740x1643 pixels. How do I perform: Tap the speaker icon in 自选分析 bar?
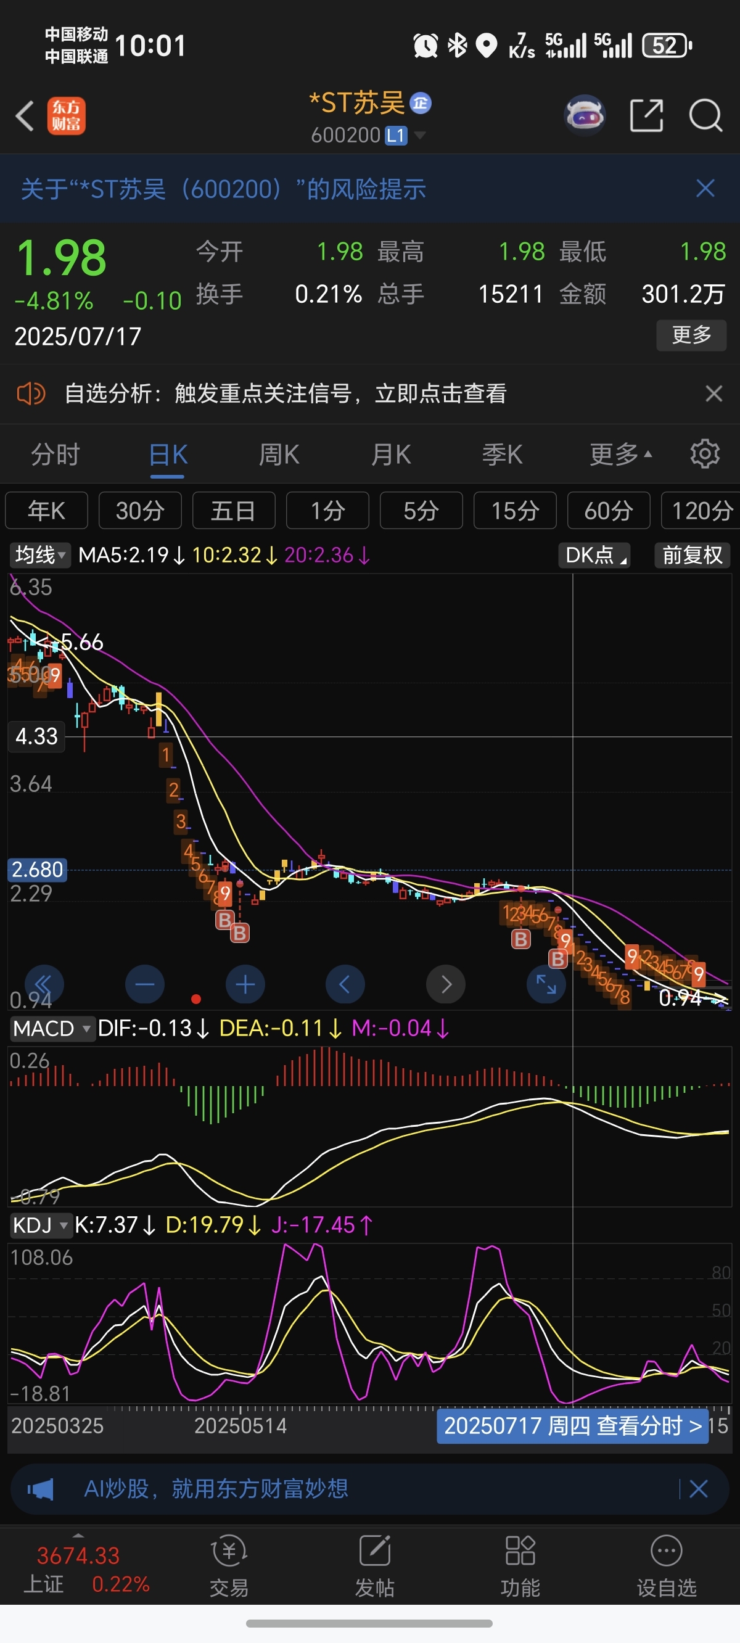(31, 393)
